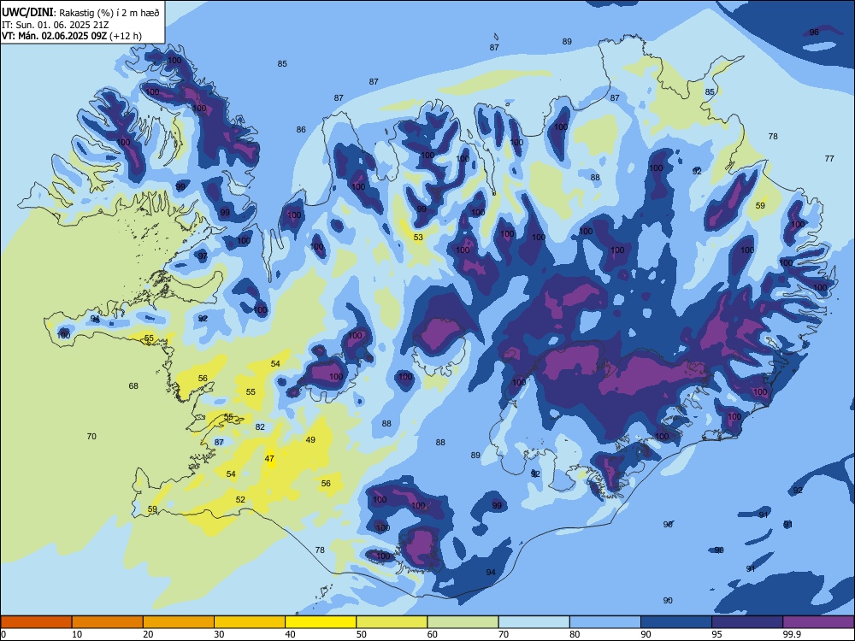The height and width of the screenshot is (641, 855).
Task: Click the 20–30 amber legend swatch
Action: (x=179, y=622)
